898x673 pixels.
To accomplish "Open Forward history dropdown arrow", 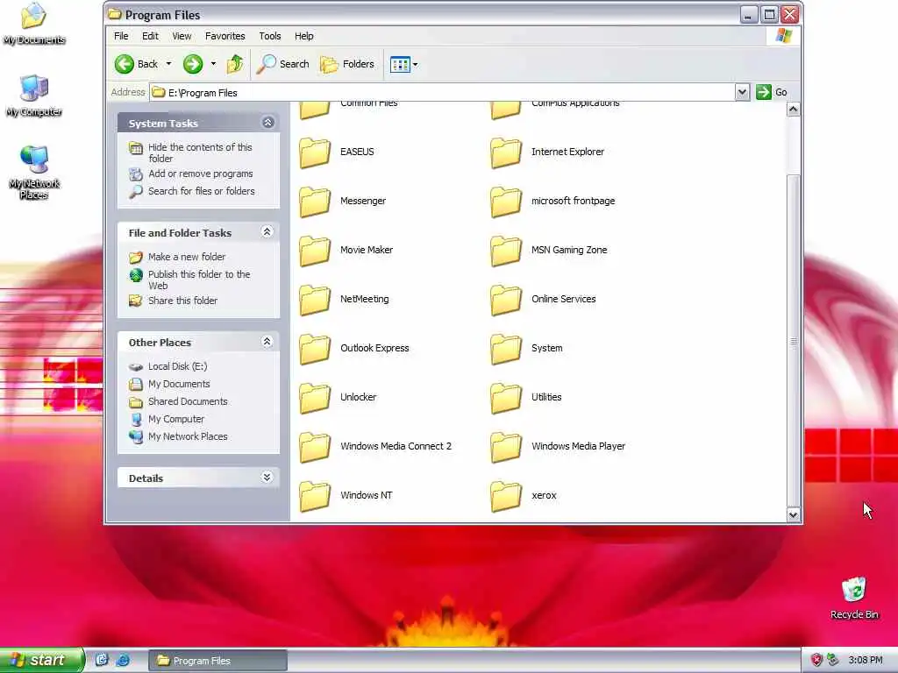I will [213, 64].
